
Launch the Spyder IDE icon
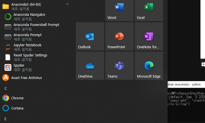point(8,67)
